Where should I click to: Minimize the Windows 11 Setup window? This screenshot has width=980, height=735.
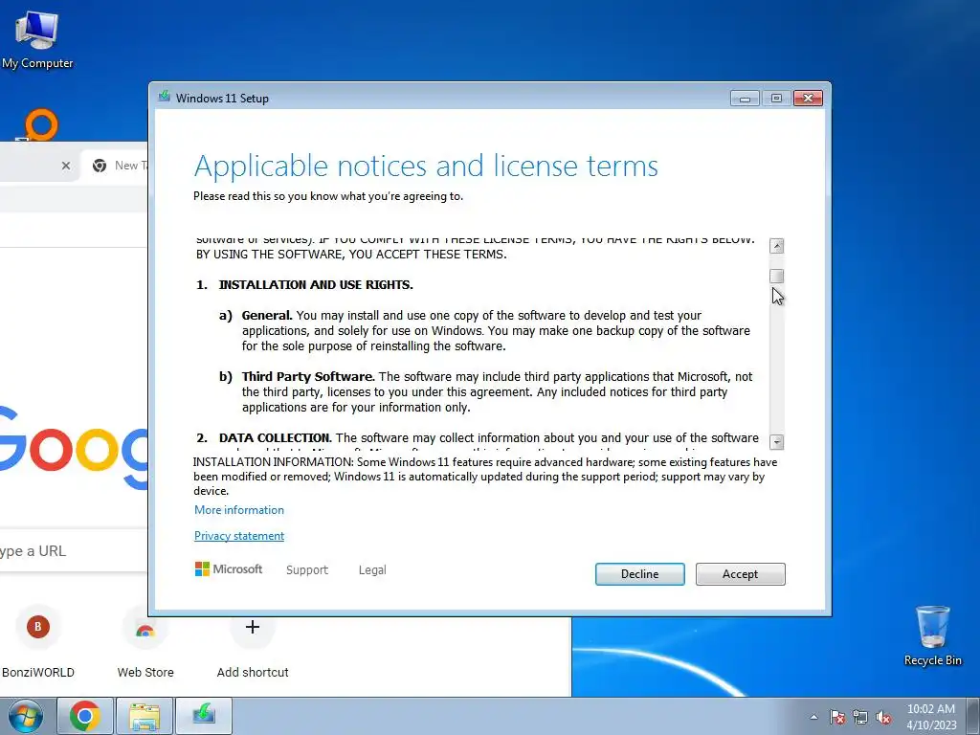[x=745, y=99]
